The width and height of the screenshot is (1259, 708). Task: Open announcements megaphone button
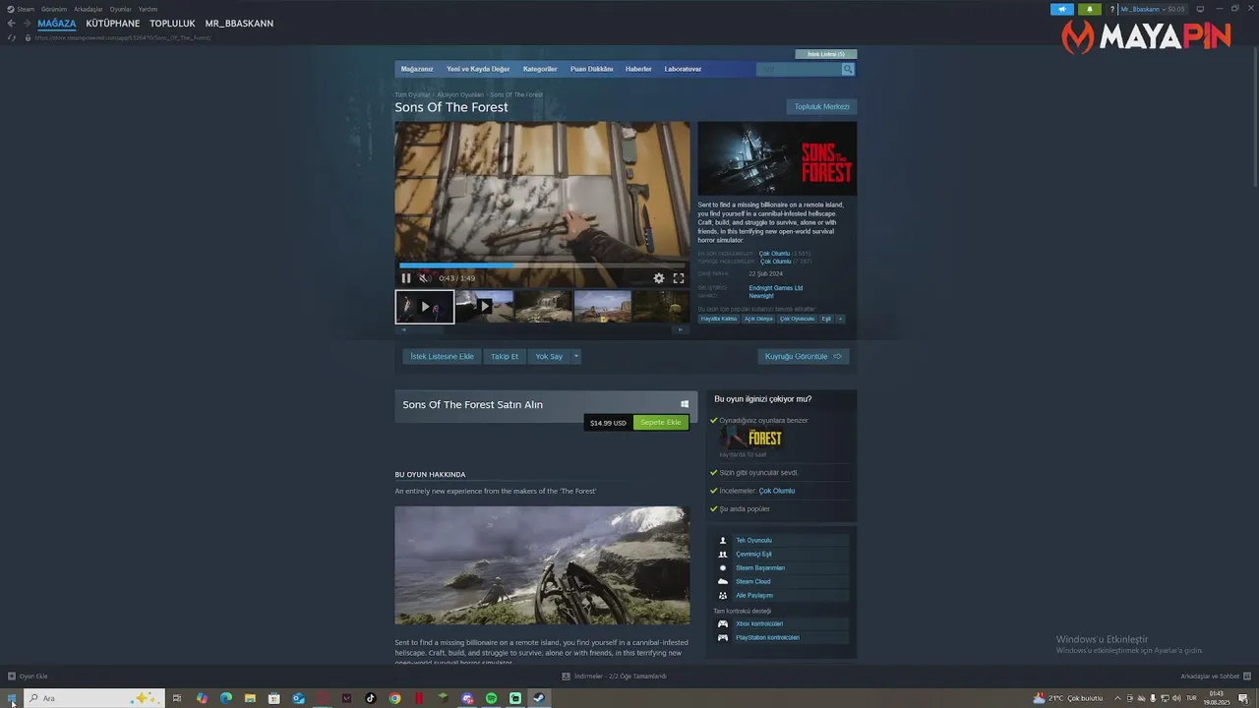[x=1062, y=9]
